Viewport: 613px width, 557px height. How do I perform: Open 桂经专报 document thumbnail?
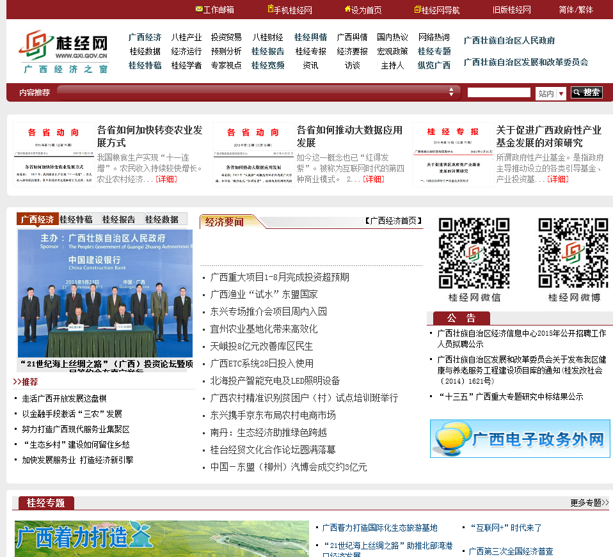point(454,155)
